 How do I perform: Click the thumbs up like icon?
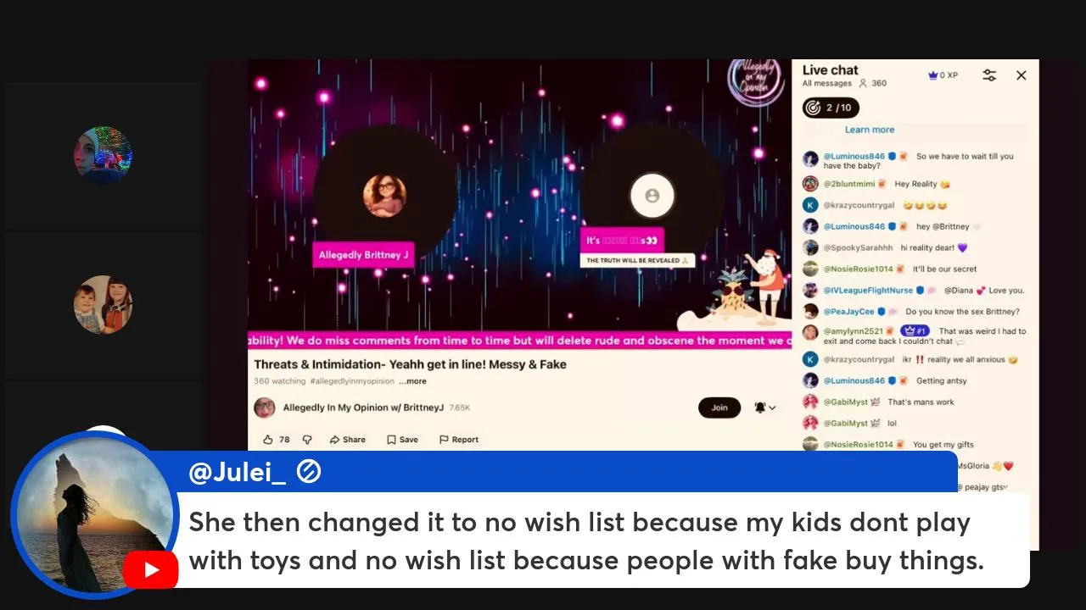[268, 440]
